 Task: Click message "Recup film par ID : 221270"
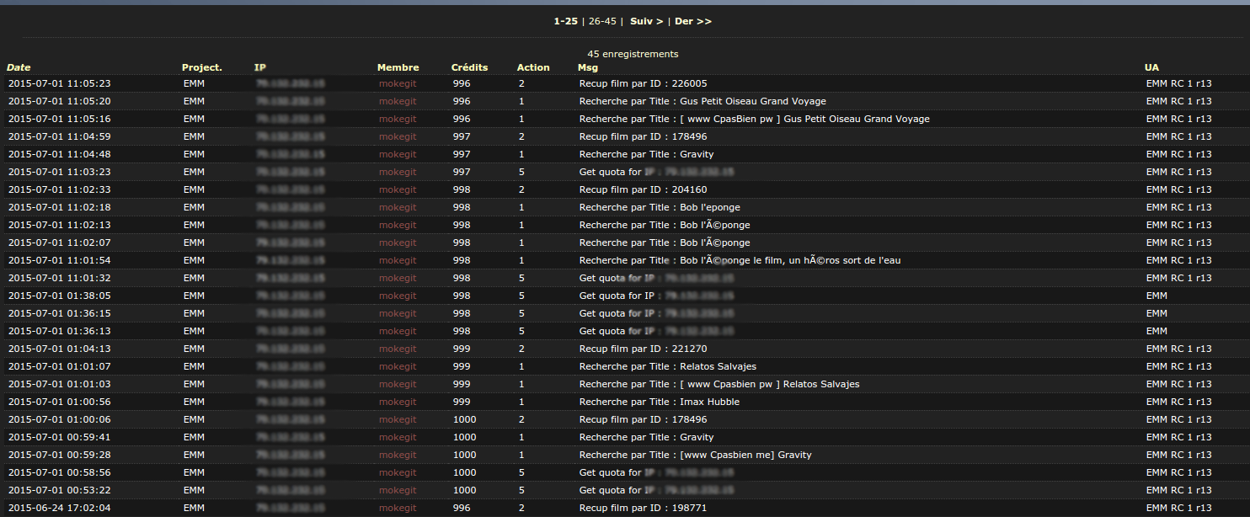(643, 349)
